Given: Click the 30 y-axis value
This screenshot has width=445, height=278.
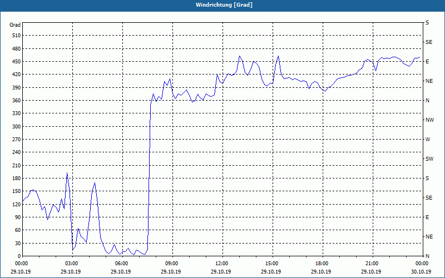Looking at the screenshot, I should [18, 243].
